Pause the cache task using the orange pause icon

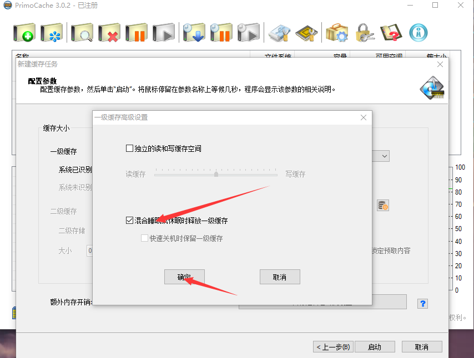[x=137, y=33]
